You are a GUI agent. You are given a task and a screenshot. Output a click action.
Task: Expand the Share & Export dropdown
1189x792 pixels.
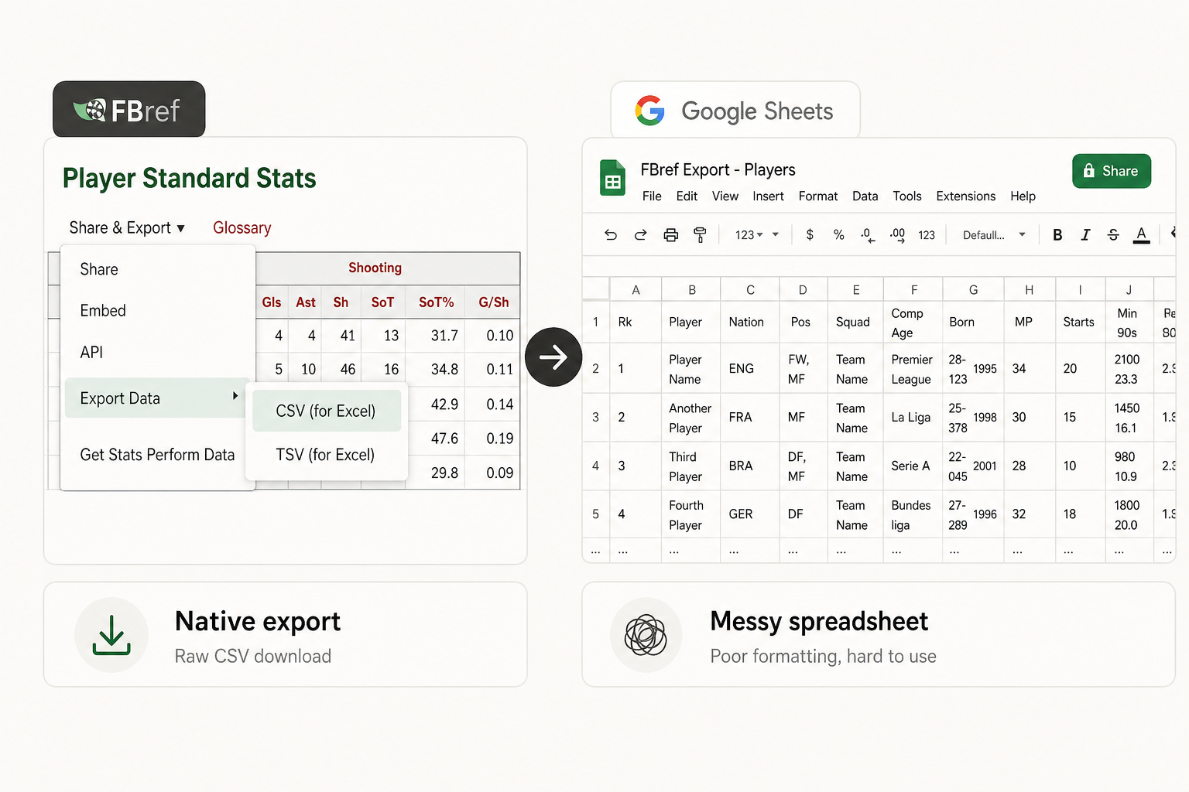[x=127, y=227]
